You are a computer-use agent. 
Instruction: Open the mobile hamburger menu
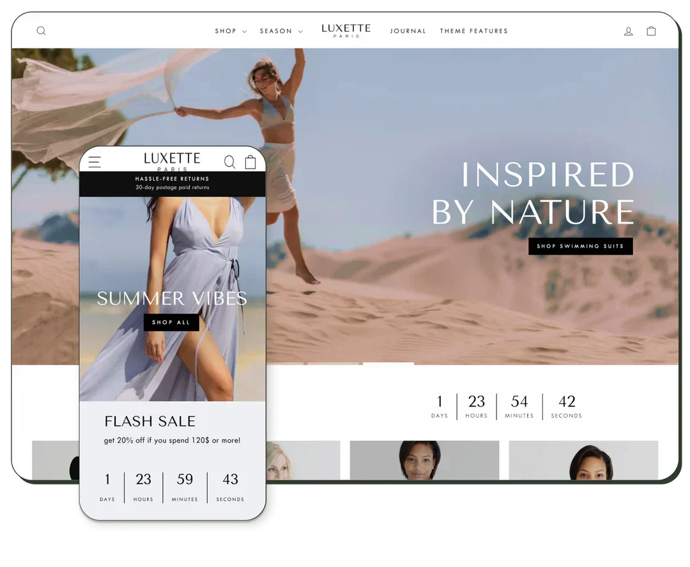95,162
